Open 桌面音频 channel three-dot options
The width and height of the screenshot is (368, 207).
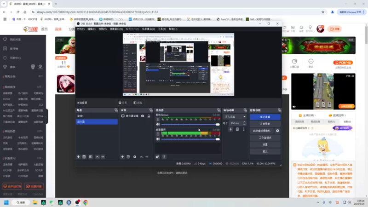pyautogui.click(x=158, y=134)
